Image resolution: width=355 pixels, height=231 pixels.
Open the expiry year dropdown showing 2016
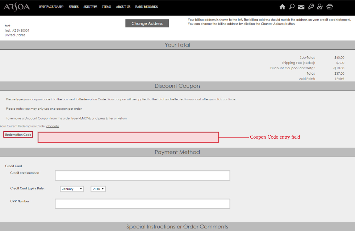[x=98, y=189]
